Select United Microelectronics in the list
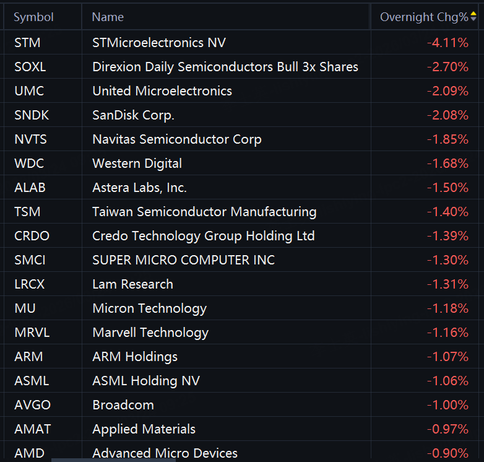The width and height of the screenshot is (484, 462). point(162,91)
